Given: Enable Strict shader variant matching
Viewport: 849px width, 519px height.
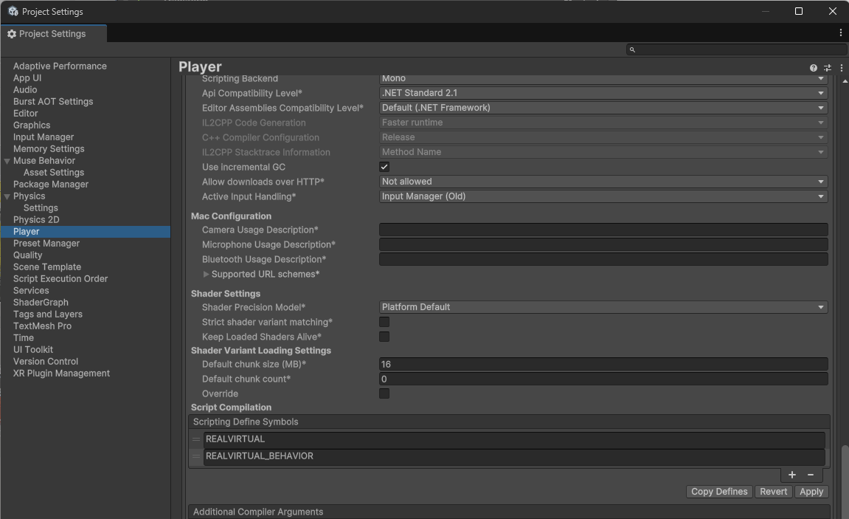Looking at the screenshot, I should point(384,323).
